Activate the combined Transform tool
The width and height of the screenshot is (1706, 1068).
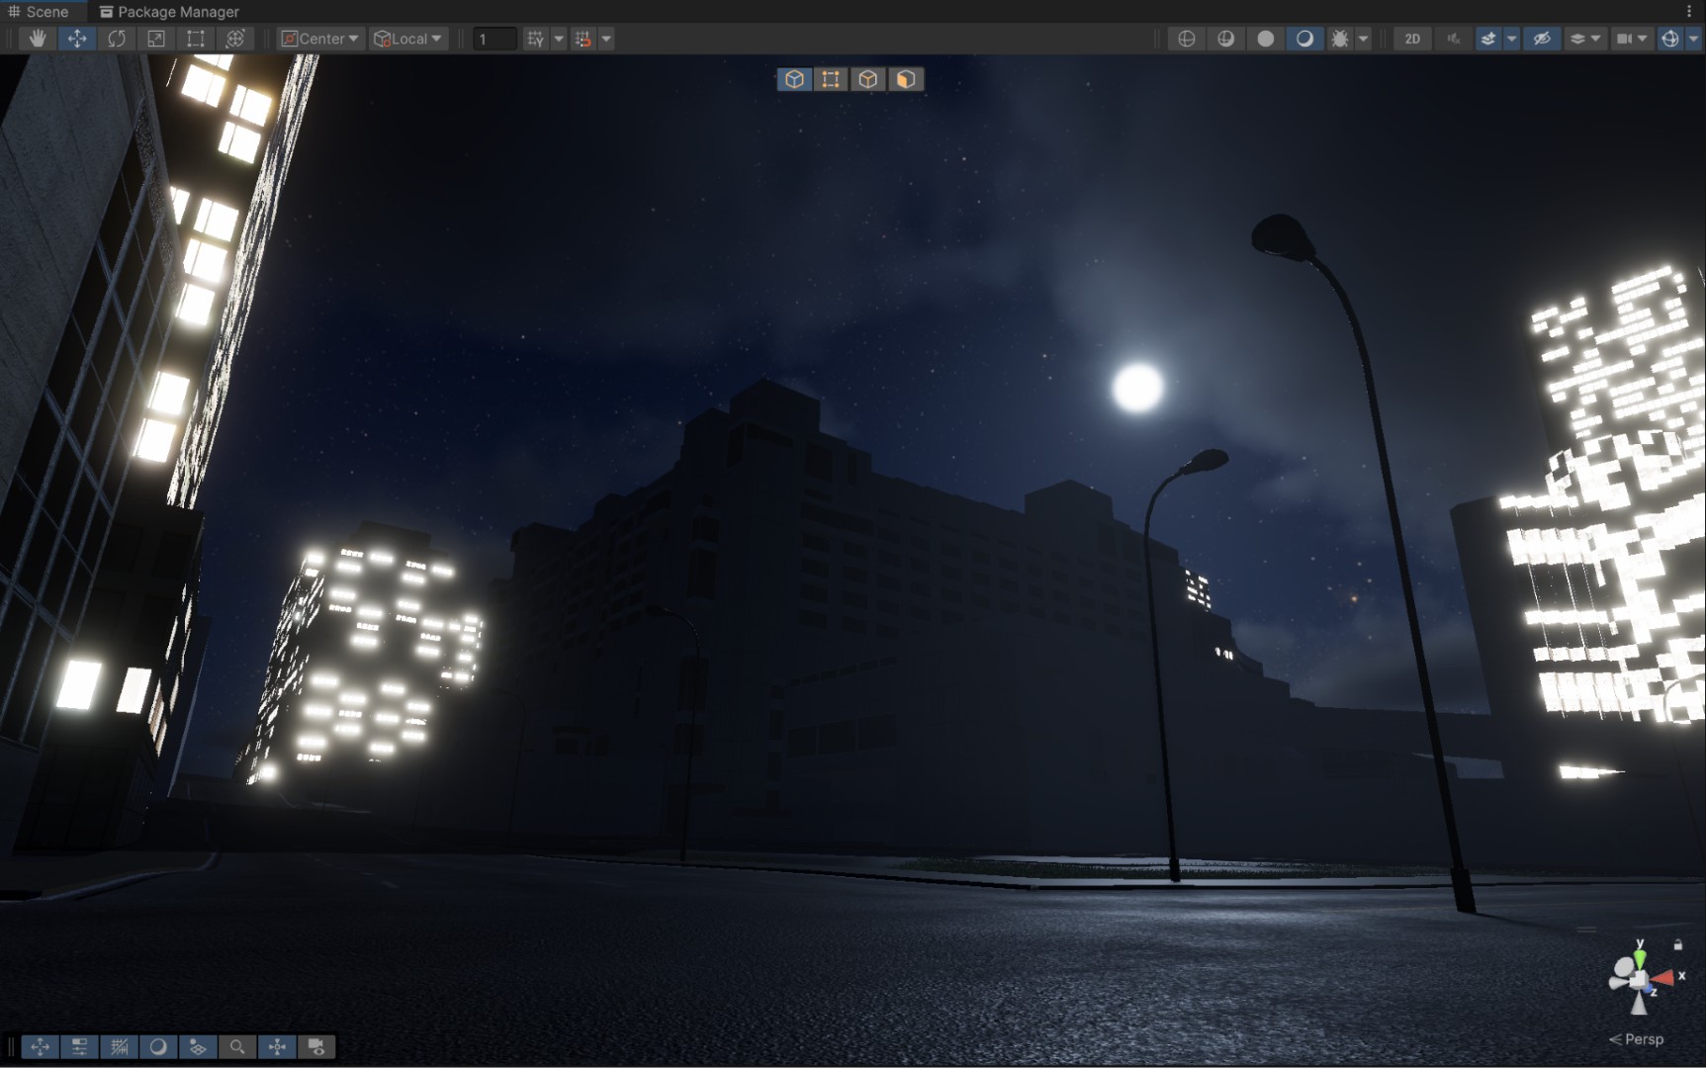(x=235, y=39)
